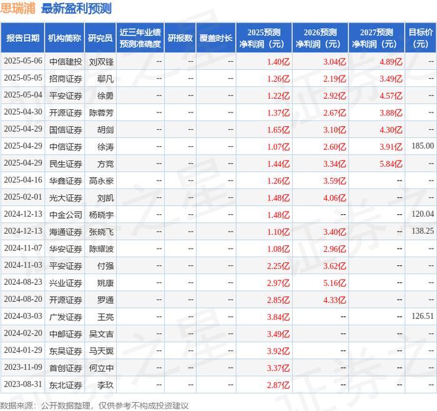Click the 覆盖时长 column header
The image size is (437, 411).
pos(216,37)
